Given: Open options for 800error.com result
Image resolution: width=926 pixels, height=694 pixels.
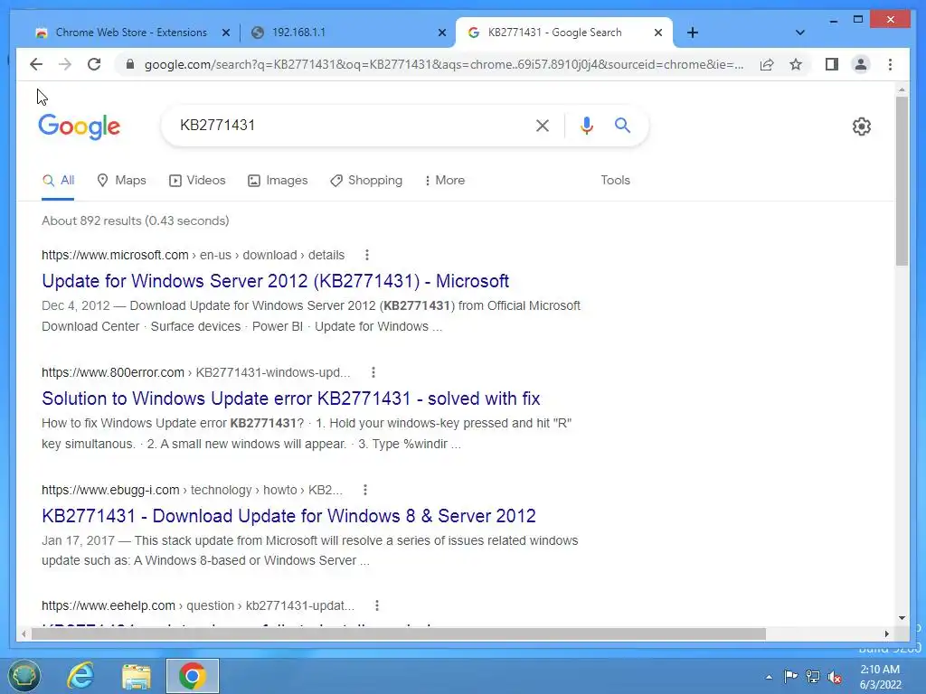Looking at the screenshot, I should [x=373, y=372].
